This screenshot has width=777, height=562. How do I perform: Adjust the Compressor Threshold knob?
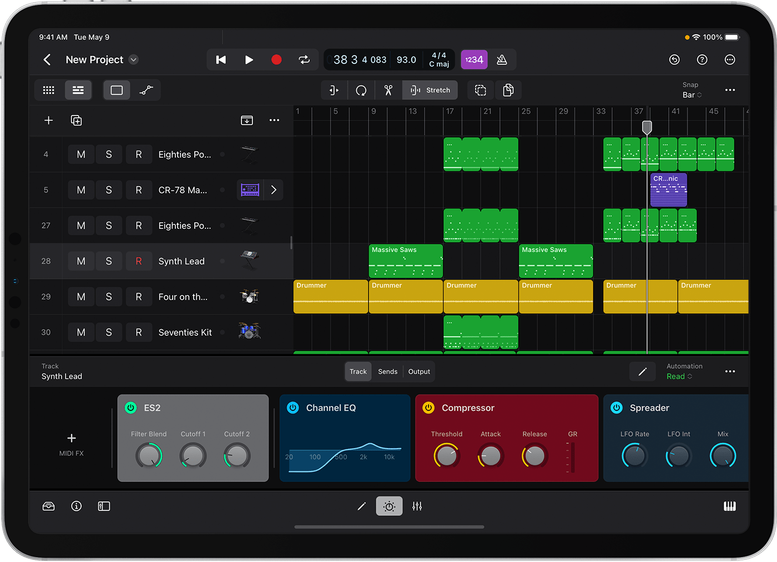tap(446, 456)
